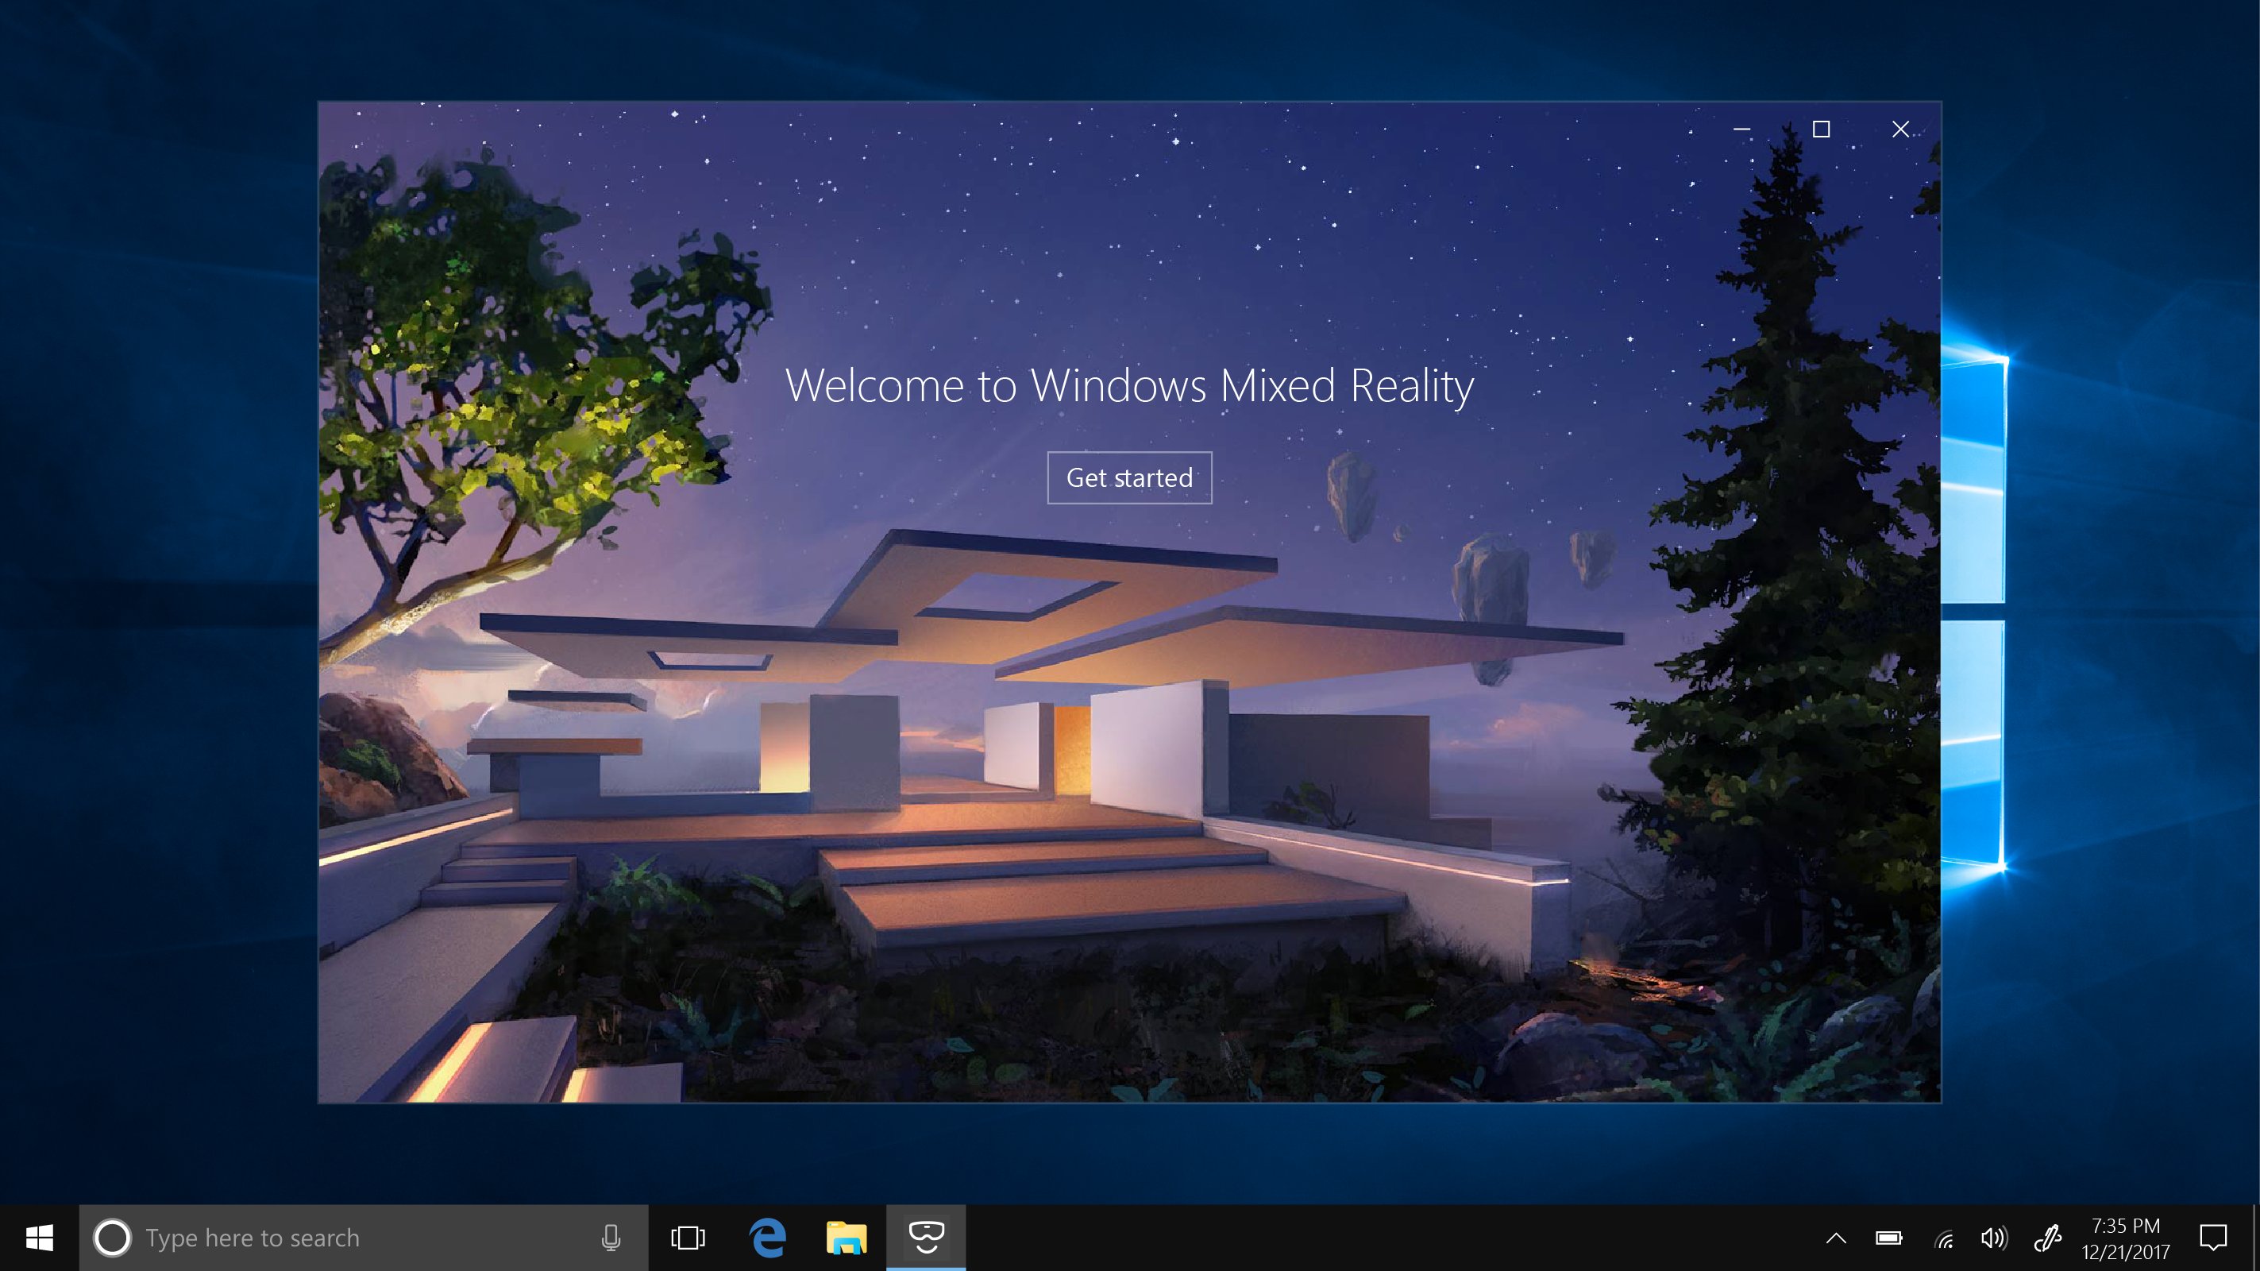2260x1271 pixels.
Task: Close the Mixed Reality welcome window
Action: 1900,130
